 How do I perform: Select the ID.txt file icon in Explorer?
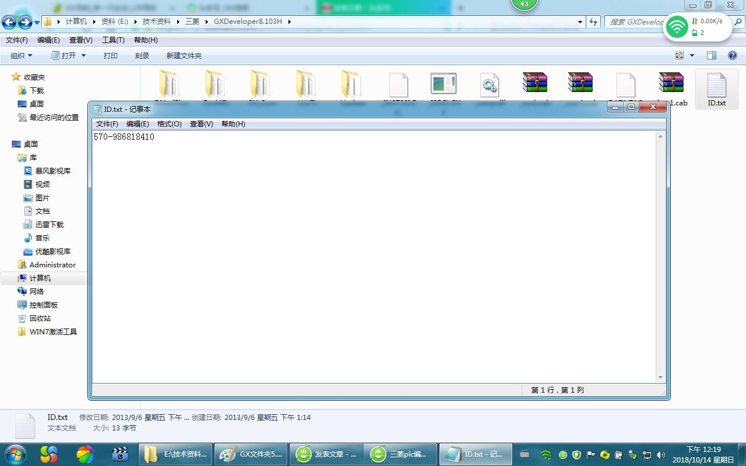coord(716,86)
